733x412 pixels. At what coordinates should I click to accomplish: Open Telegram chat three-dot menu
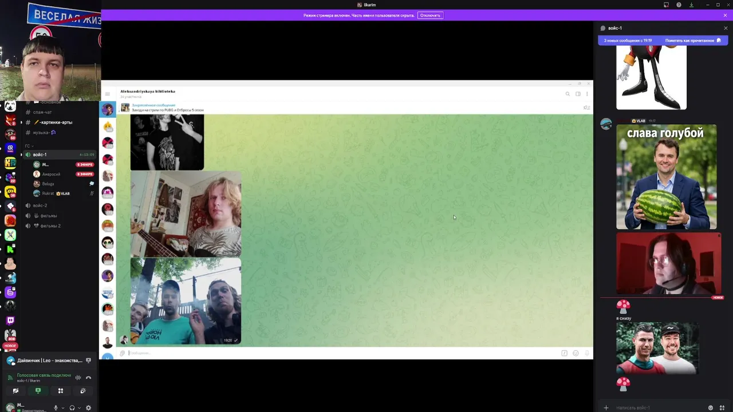point(587,94)
